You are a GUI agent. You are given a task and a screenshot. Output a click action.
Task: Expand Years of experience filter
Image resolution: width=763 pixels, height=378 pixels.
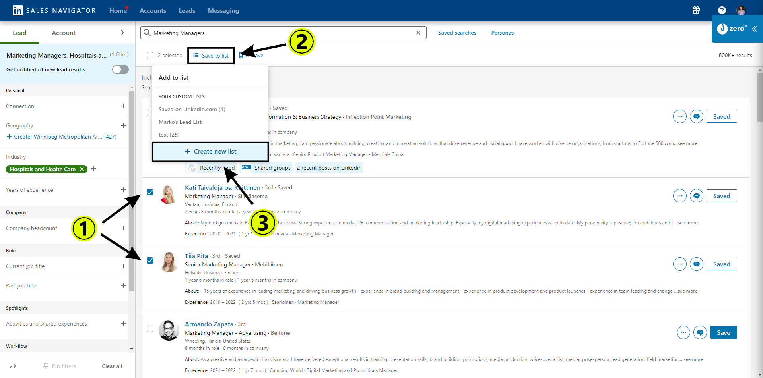pos(124,190)
